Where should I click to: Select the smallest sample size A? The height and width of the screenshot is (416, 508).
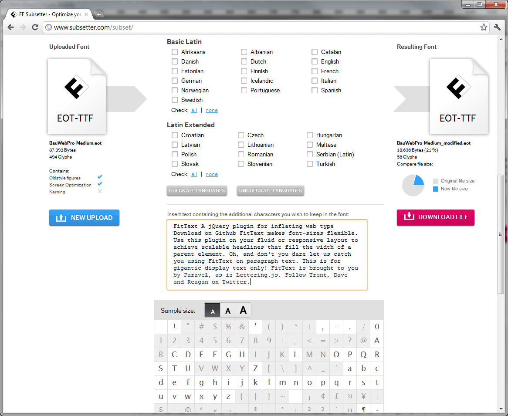pos(213,311)
